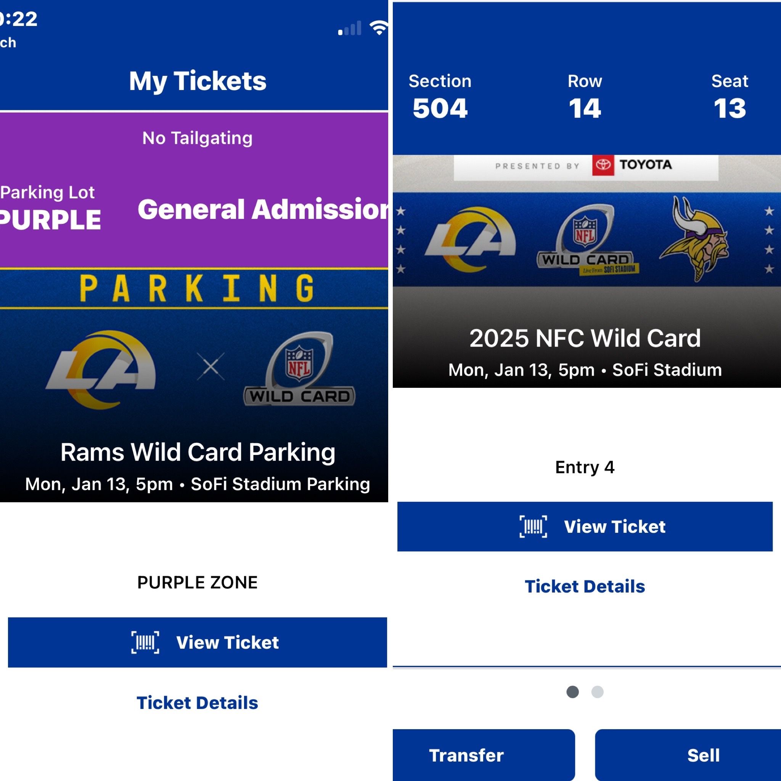Tap the PARKING banner on the pass
Screen dimensions: 781x781
click(x=197, y=288)
